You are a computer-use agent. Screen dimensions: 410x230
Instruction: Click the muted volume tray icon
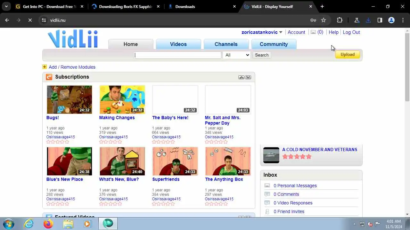(370, 224)
